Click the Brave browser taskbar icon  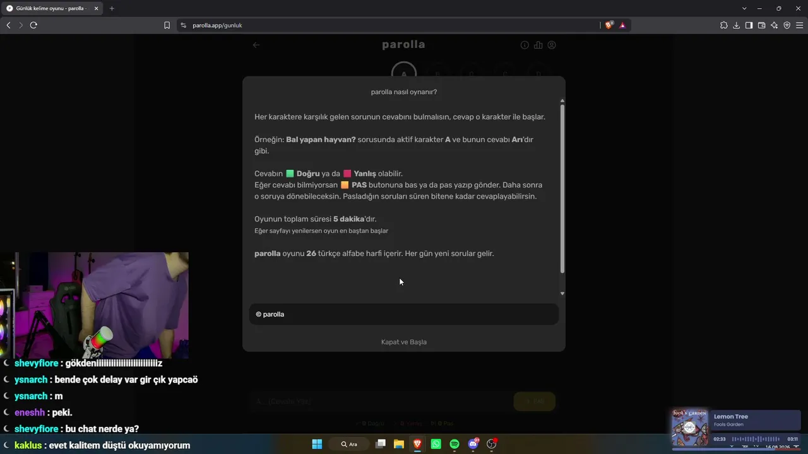click(417, 444)
